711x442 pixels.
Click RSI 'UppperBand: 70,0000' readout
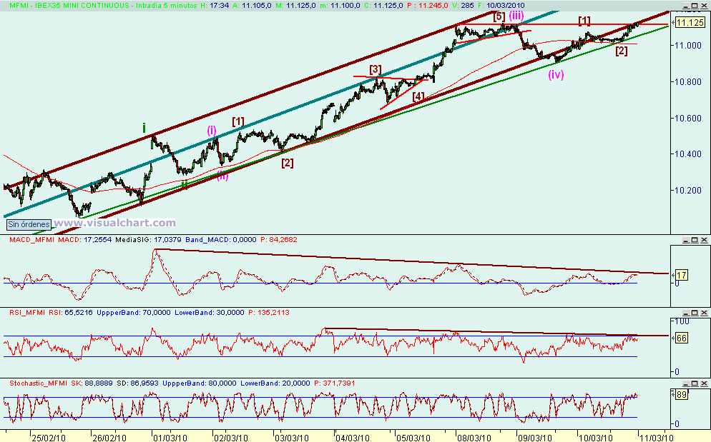pos(133,313)
